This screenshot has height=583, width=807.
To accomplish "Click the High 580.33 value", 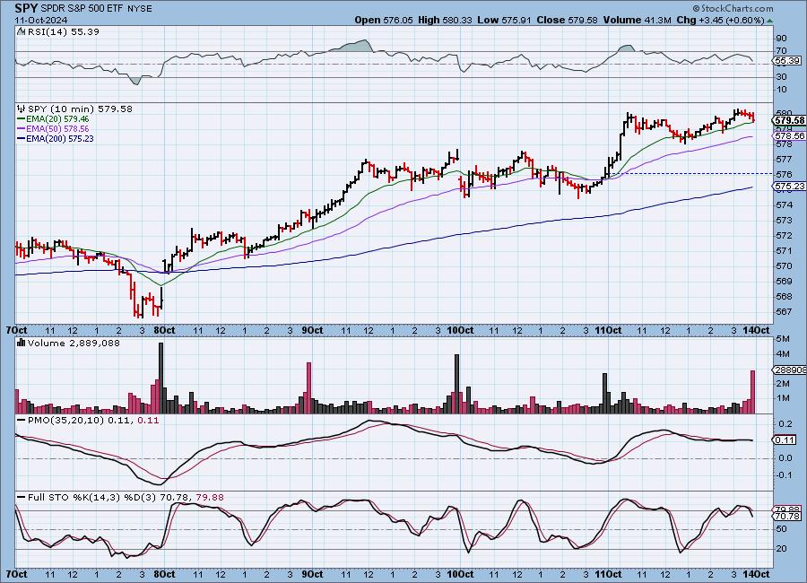I will point(445,20).
